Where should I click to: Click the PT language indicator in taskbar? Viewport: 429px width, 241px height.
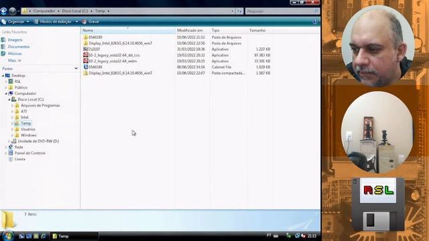[269, 235]
